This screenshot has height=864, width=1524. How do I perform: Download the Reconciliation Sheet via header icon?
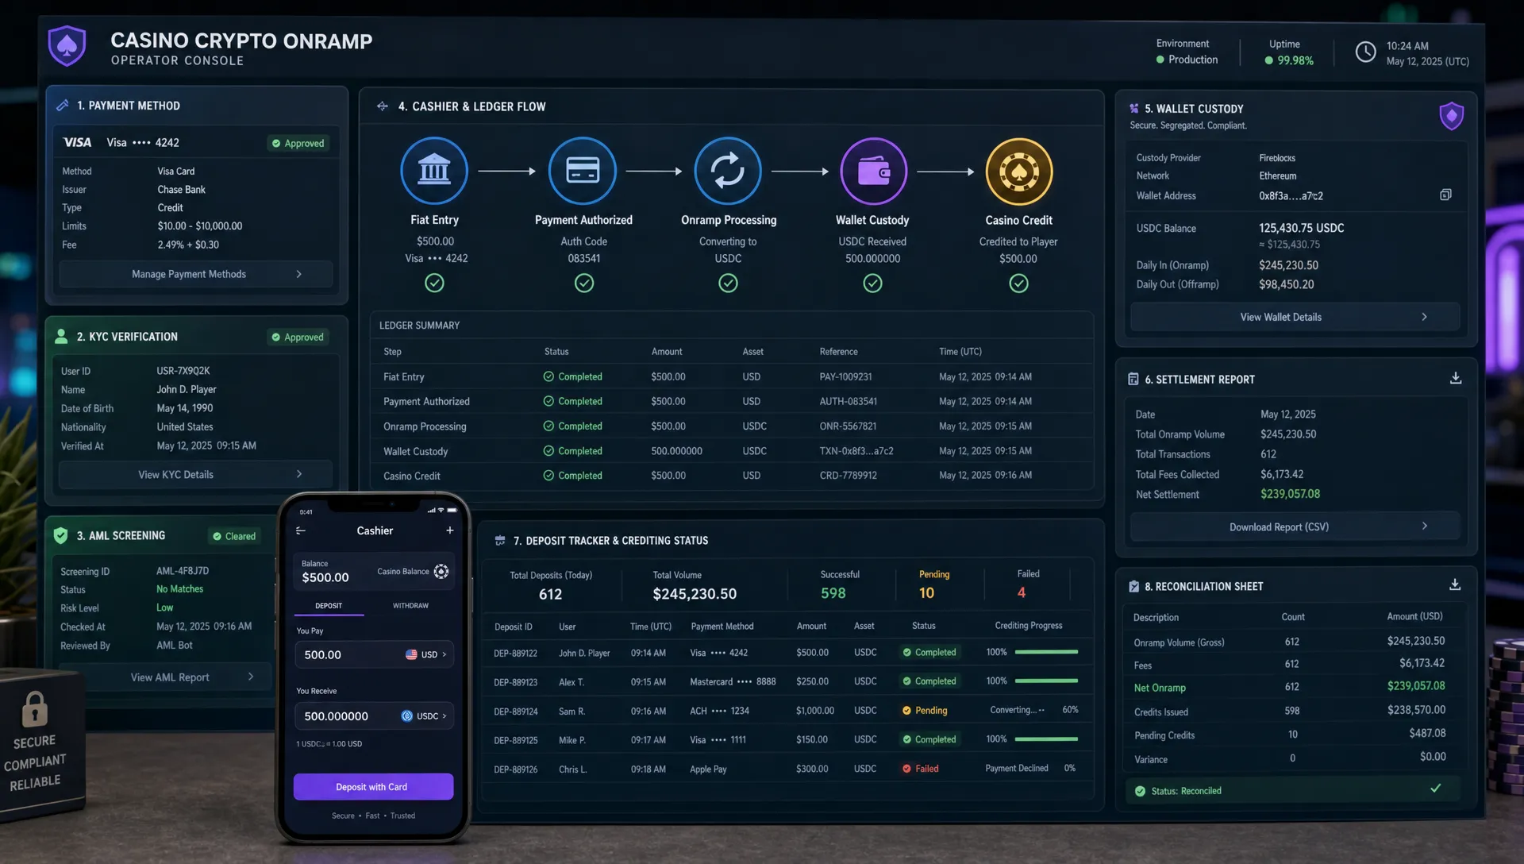click(1455, 584)
